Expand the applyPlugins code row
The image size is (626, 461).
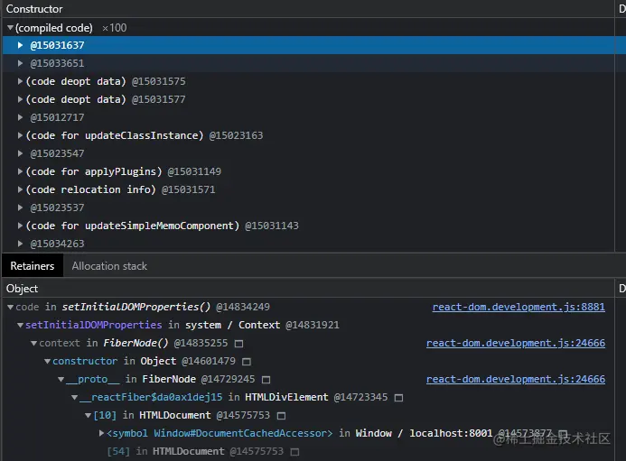[21, 171]
